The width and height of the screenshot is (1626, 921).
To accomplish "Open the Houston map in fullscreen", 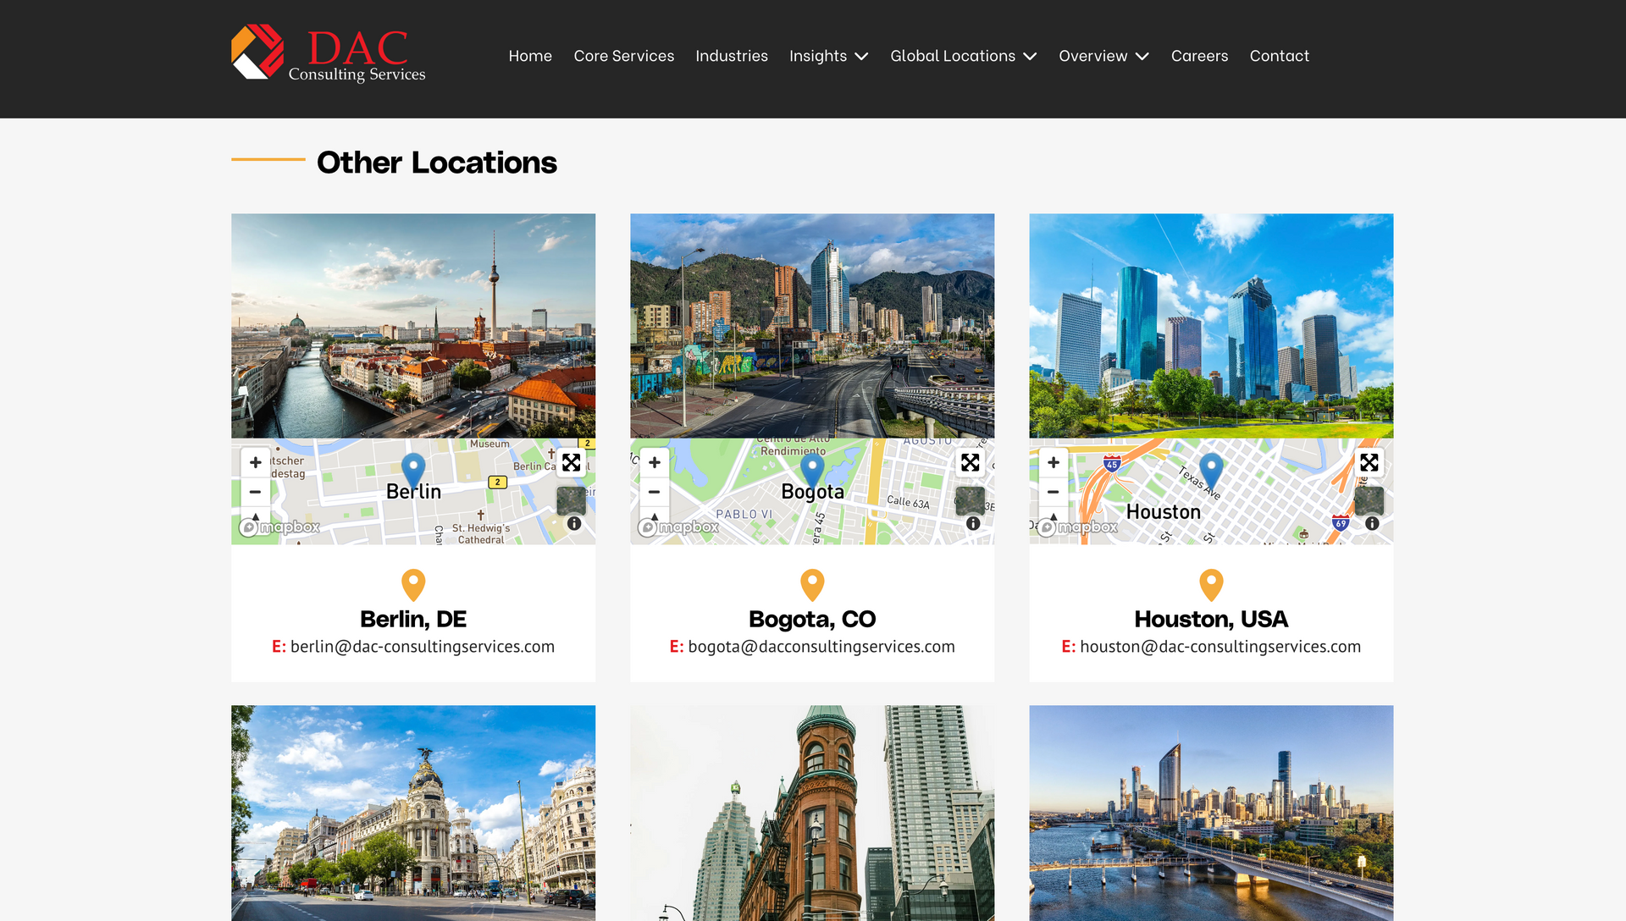I will point(1369,462).
